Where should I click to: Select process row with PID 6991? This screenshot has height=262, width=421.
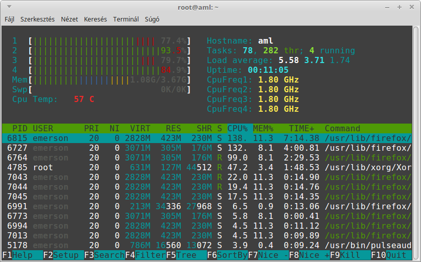click(x=207, y=207)
